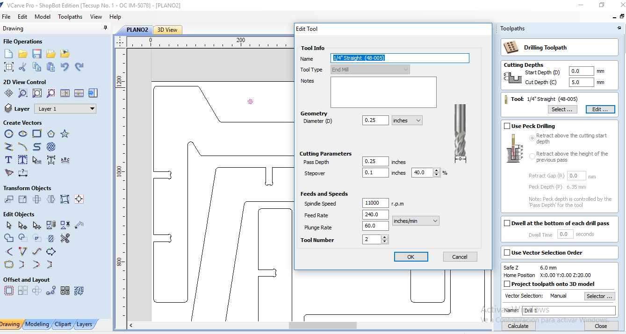The image size is (626, 334).
Task: Click OK in Edit Tool dialog
Action: point(411,257)
